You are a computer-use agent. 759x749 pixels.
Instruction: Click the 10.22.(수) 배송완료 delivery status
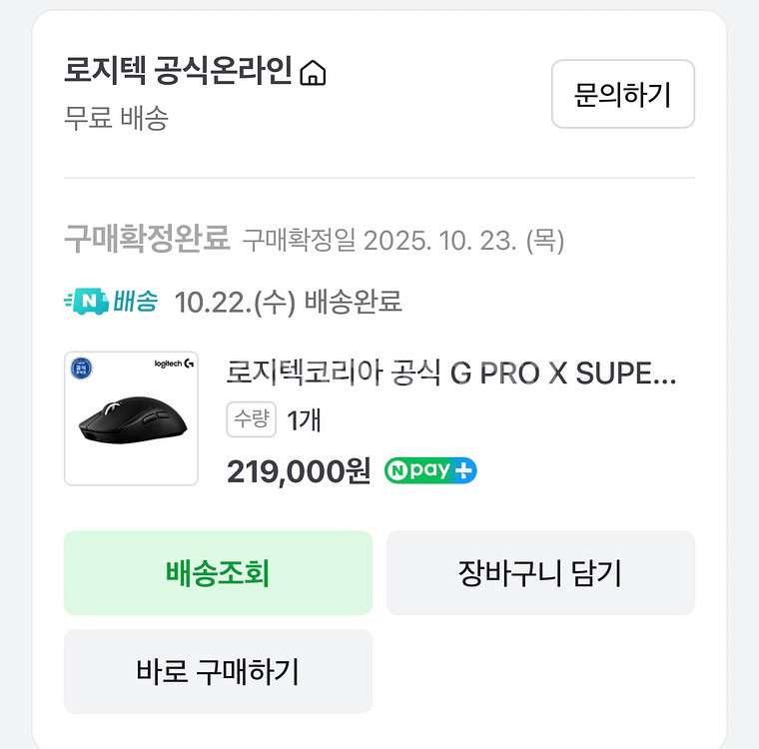point(288,303)
